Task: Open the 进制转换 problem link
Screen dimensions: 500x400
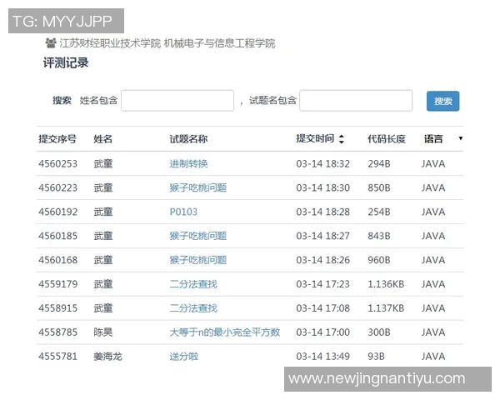Action: [188, 163]
